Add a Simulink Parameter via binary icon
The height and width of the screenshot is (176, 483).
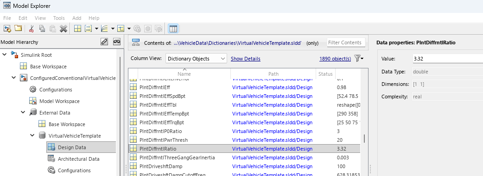coord(88,29)
